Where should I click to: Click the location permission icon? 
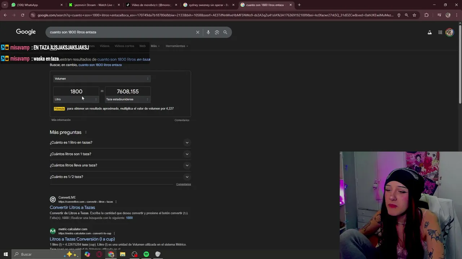point(399,15)
